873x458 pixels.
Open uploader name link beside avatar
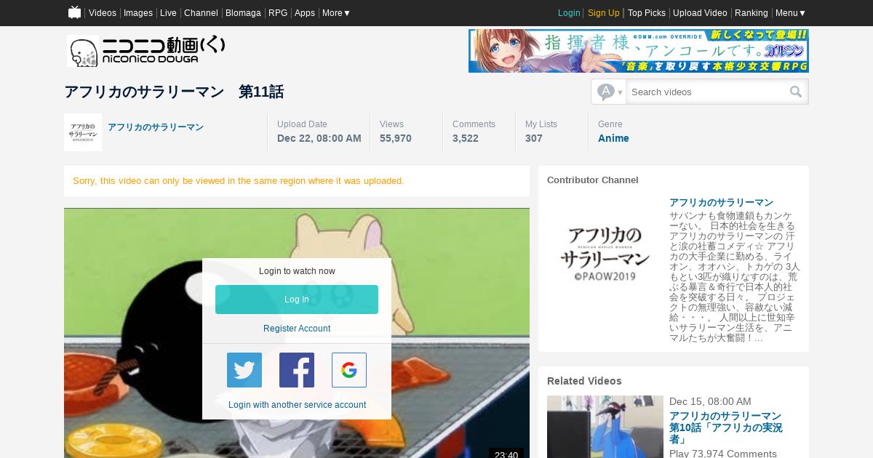pos(156,127)
